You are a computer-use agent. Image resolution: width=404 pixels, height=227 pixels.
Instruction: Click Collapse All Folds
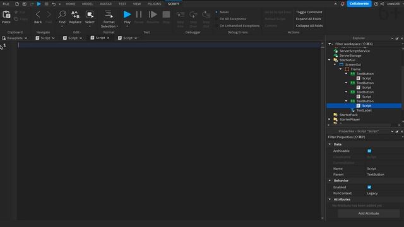309,26
